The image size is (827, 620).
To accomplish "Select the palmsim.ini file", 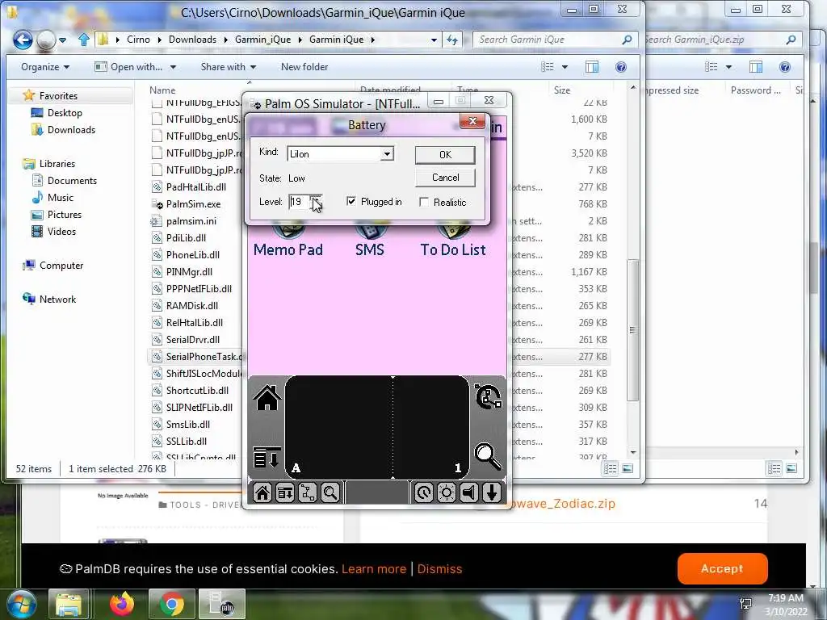I will click(x=191, y=221).
